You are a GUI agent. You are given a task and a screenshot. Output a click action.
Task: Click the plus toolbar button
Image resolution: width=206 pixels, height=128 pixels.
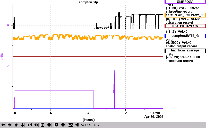point(63,125)
